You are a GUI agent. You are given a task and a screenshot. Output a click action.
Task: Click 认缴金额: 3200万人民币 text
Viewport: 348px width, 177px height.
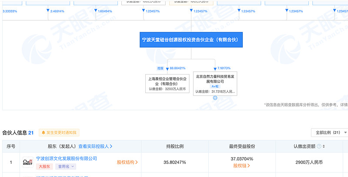(x=167, y=89)
